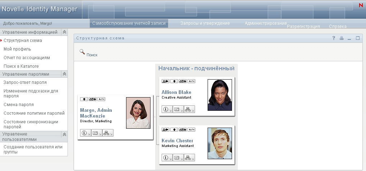Click Margo's org chart actions icon
The width and height of the screenshot is (366, 171).
tap(108, 133)
